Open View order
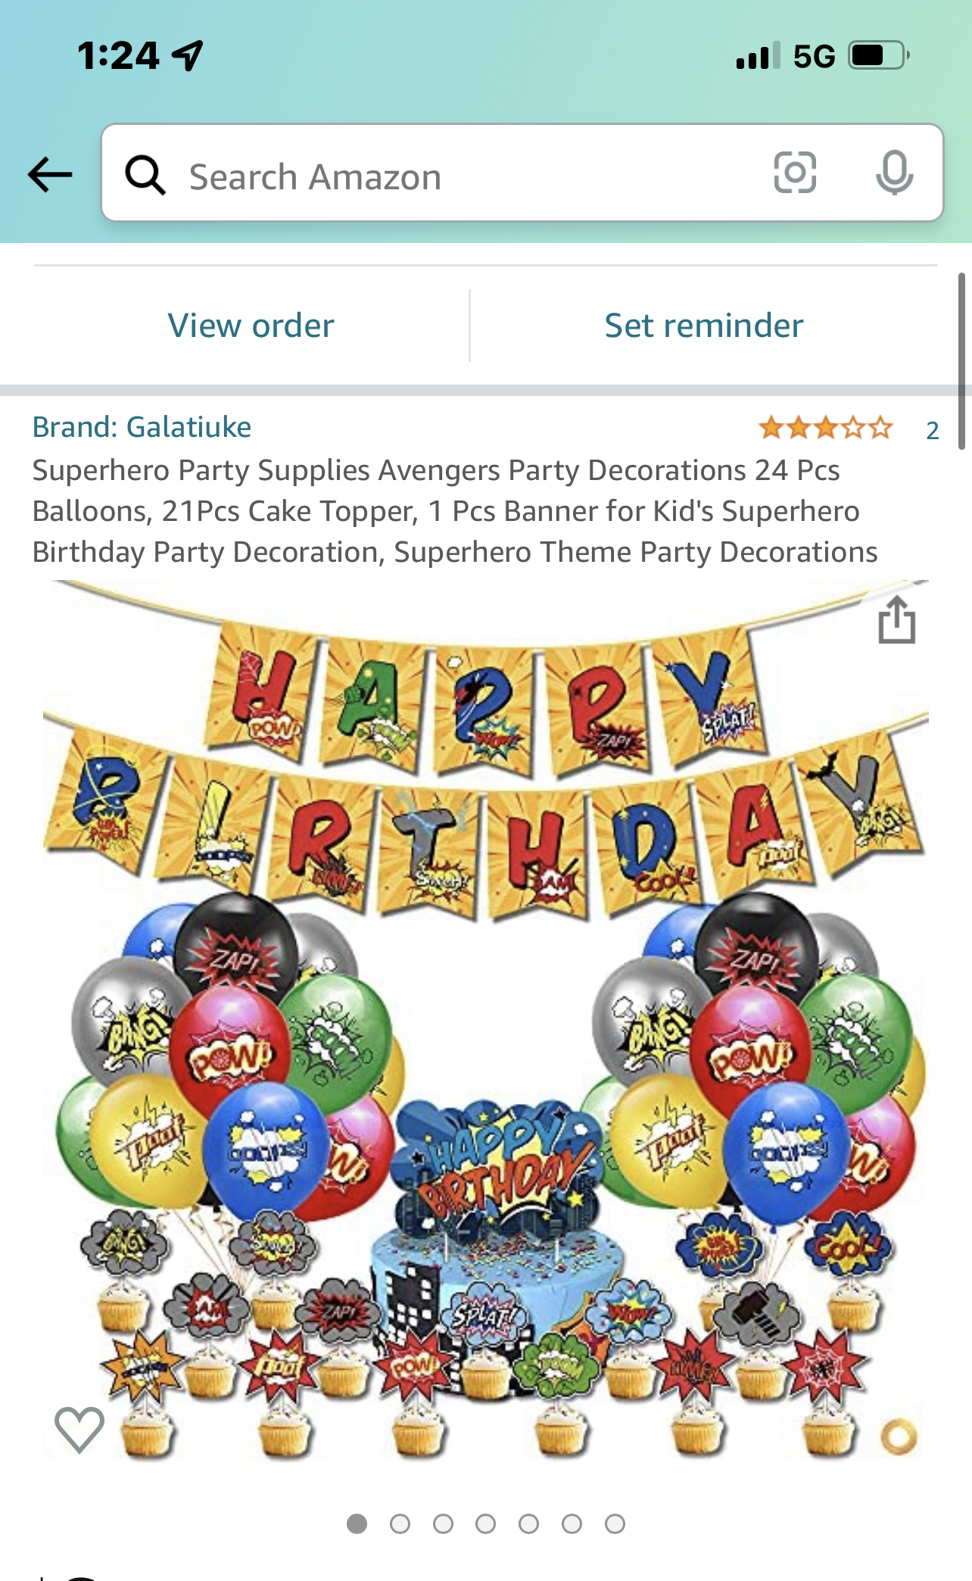Image resolution: width=972 pixels, height=1581 pixels. 251,326
